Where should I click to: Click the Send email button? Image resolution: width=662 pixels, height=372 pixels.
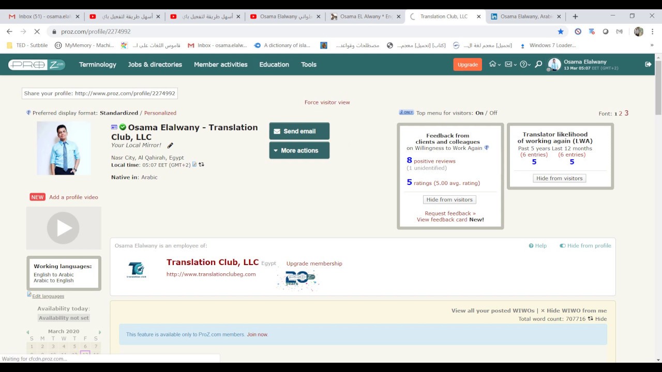(299, 131)
